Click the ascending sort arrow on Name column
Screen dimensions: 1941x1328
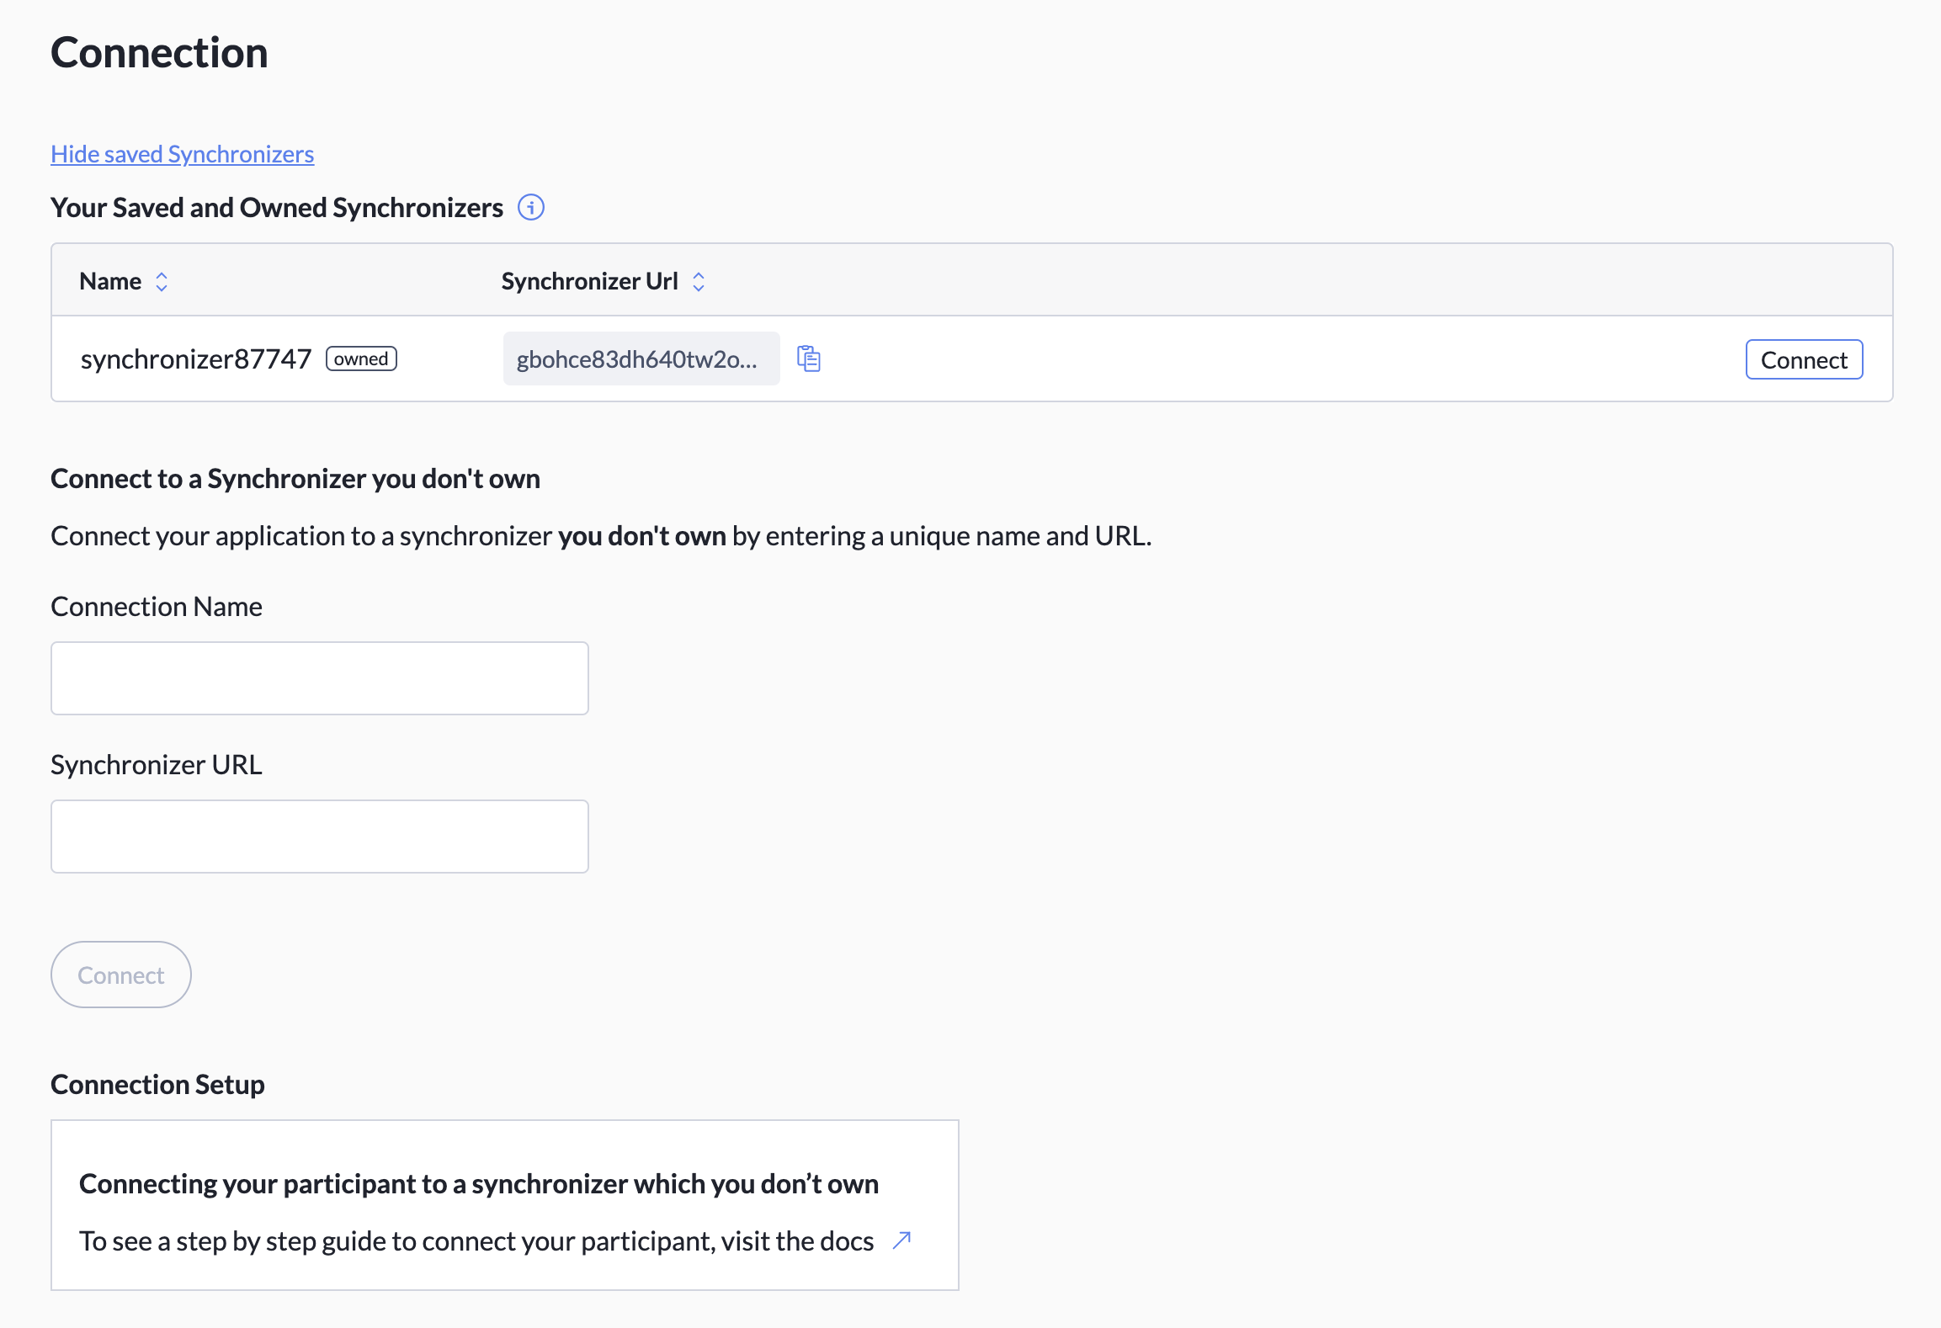click(x=162, y=275)
